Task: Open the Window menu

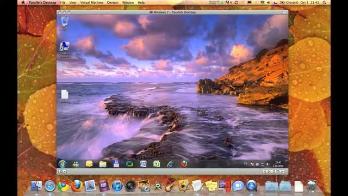Action: point(128,3)
